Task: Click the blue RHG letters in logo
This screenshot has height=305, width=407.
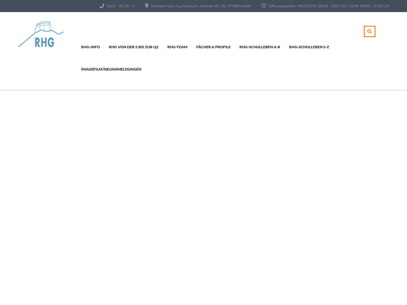Action: pos(44,42)
